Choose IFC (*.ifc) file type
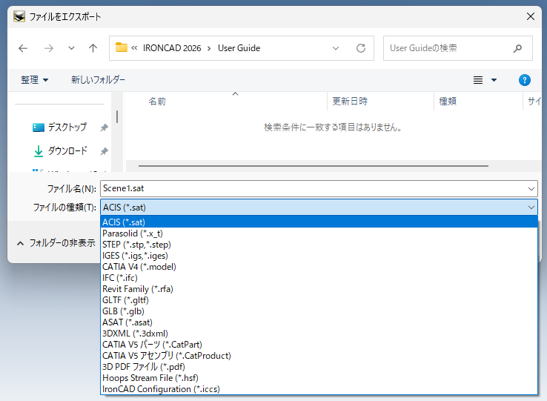The image size is (547, 401). (x=319, y=278)
